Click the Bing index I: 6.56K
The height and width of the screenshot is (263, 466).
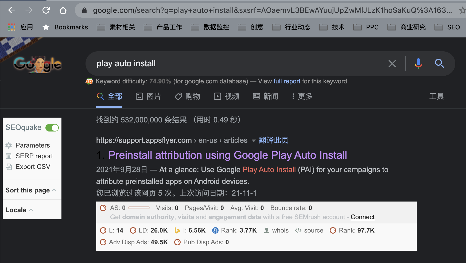pyautogui.click(x=190, y=230)
